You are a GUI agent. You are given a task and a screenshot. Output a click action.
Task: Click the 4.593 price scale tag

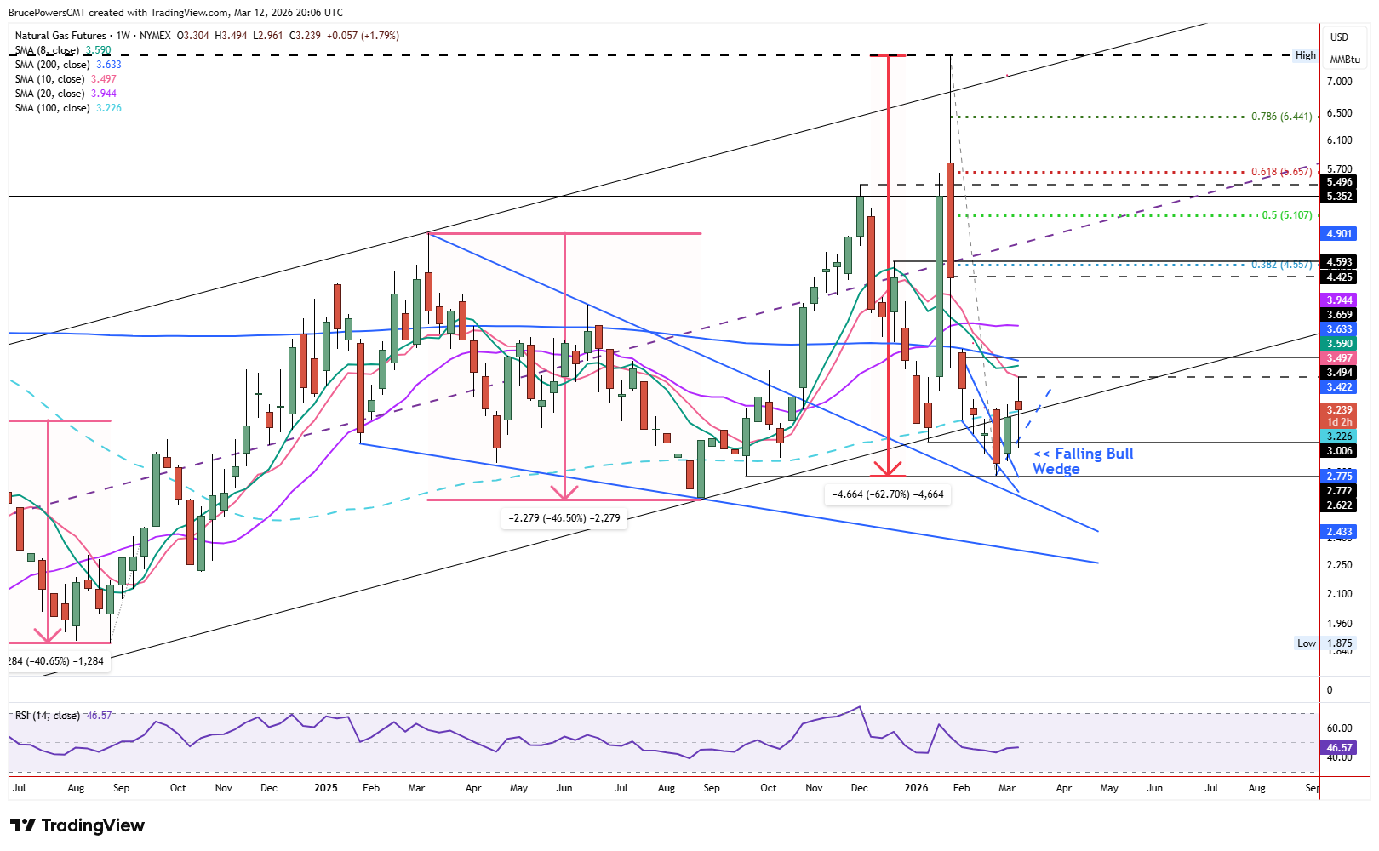(1339, 262)
